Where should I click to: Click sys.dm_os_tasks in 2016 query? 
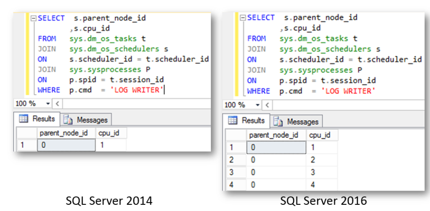314,39
